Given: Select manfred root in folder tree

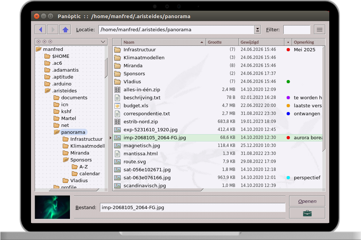Looking at the screenshot, I should 53,49.
